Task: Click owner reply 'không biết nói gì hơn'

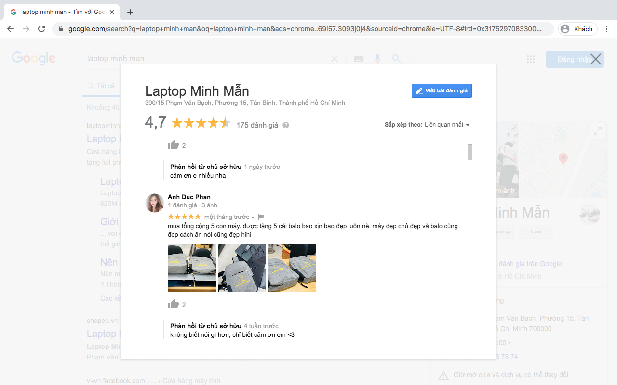Action: [232, 334]
